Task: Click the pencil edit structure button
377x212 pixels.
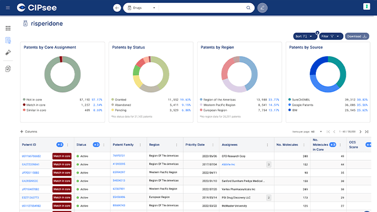Action: coord(262,8)
